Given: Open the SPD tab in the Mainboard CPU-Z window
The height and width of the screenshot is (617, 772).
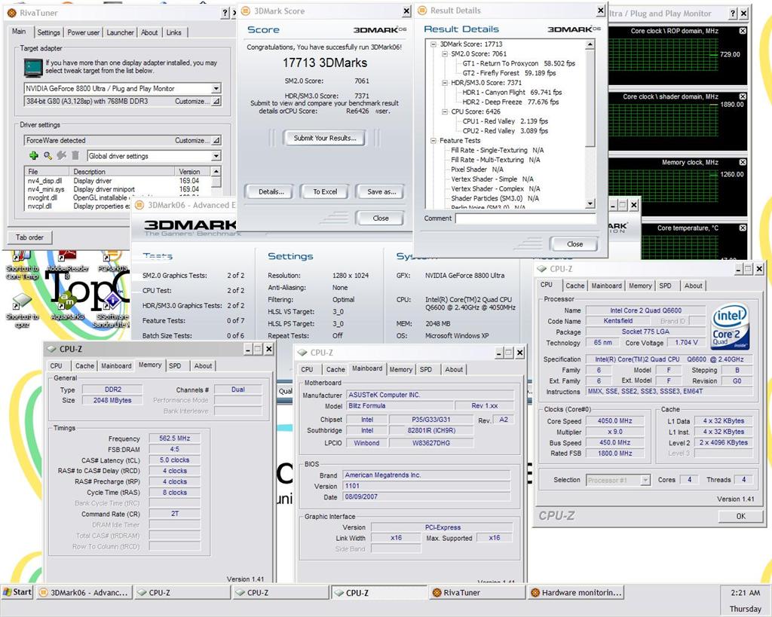Looking at the screenshot, I should [x=426, y=369].
